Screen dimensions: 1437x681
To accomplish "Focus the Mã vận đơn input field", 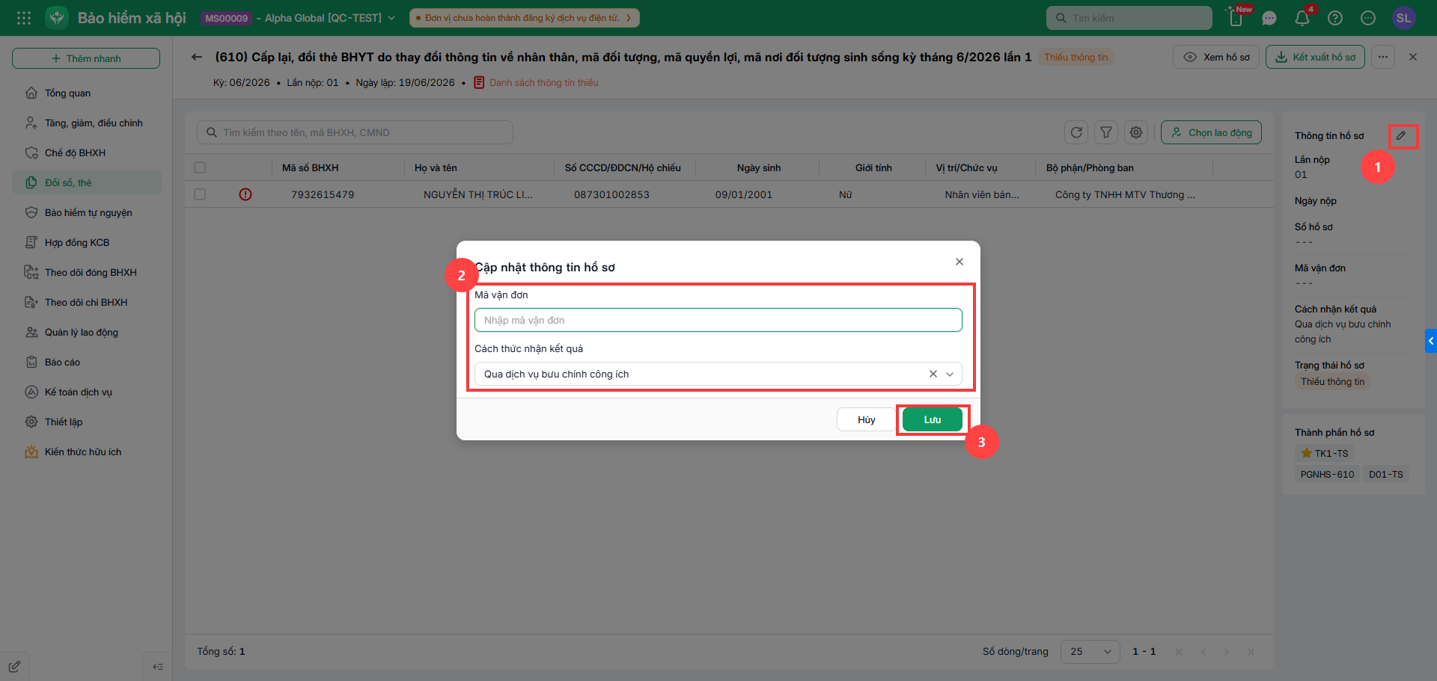I will click(x=718, y=320).
